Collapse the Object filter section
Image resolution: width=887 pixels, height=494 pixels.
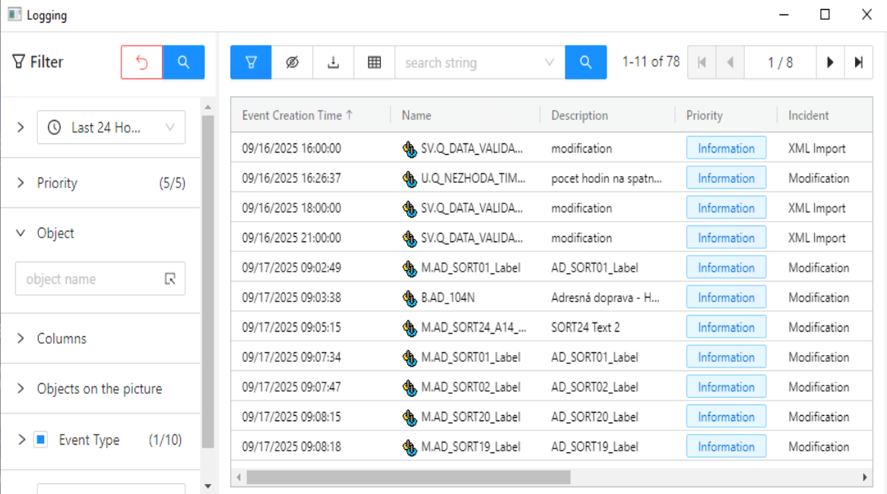[21, 233]
